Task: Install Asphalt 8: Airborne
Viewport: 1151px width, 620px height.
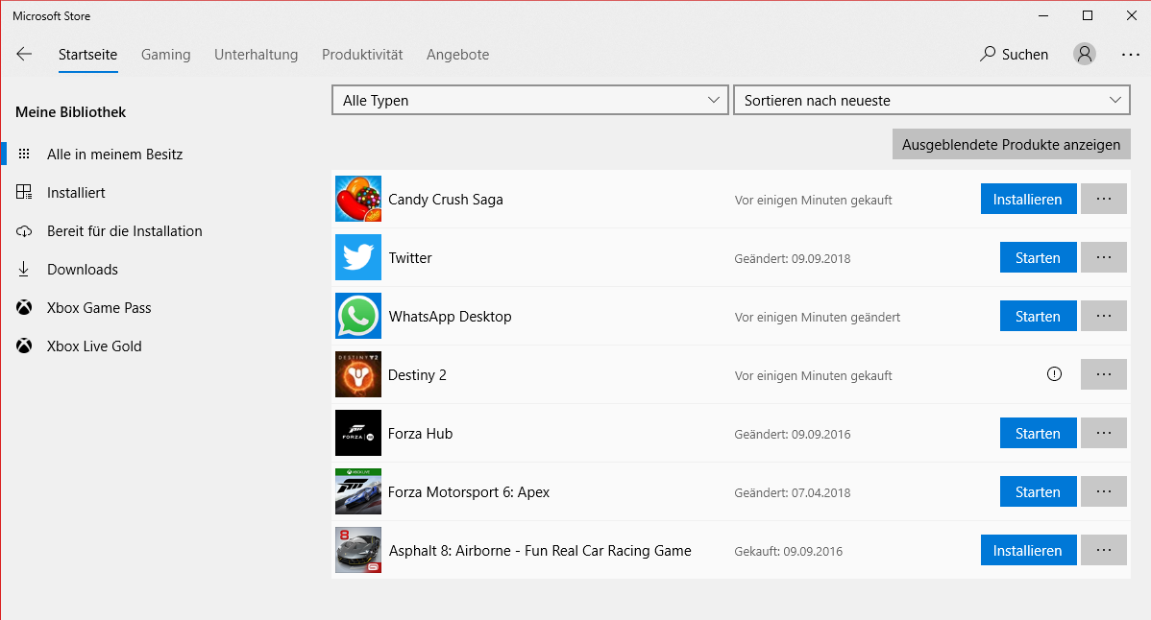Action: pos(1028,550)
